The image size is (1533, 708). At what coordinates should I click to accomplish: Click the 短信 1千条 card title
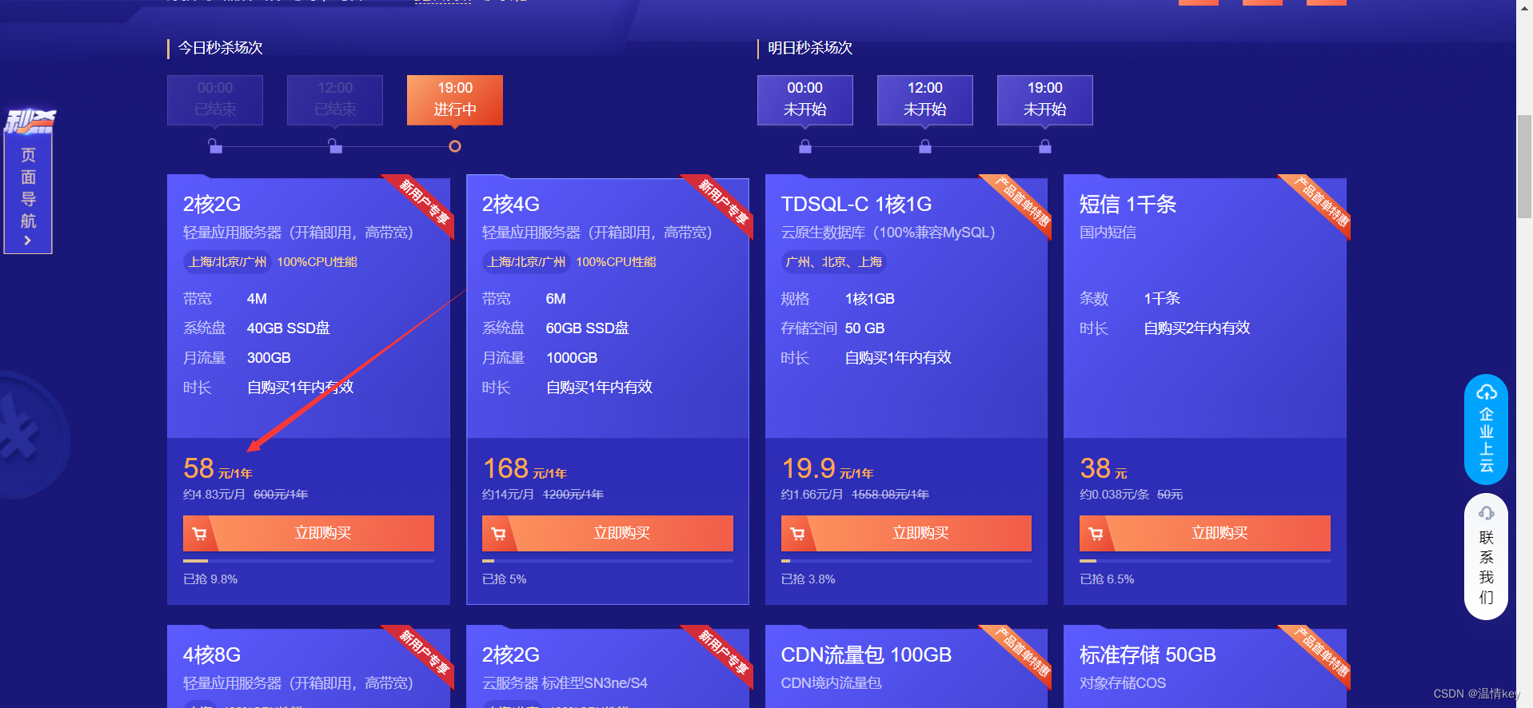[1128, 205]
